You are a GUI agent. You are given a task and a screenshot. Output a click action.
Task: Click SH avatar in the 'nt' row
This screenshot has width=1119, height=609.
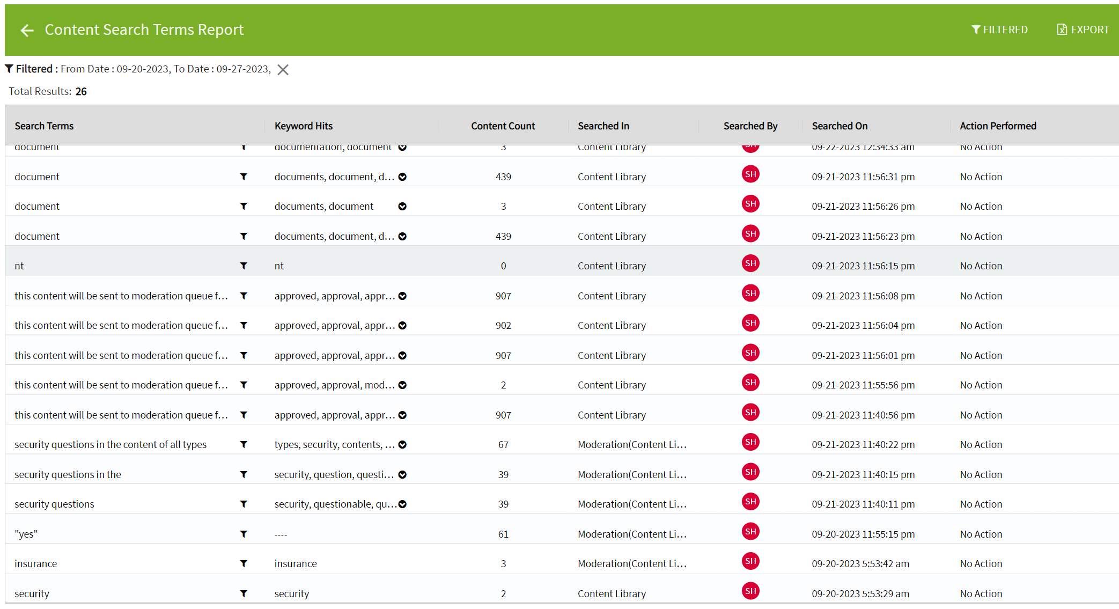(x=750, y=263)
